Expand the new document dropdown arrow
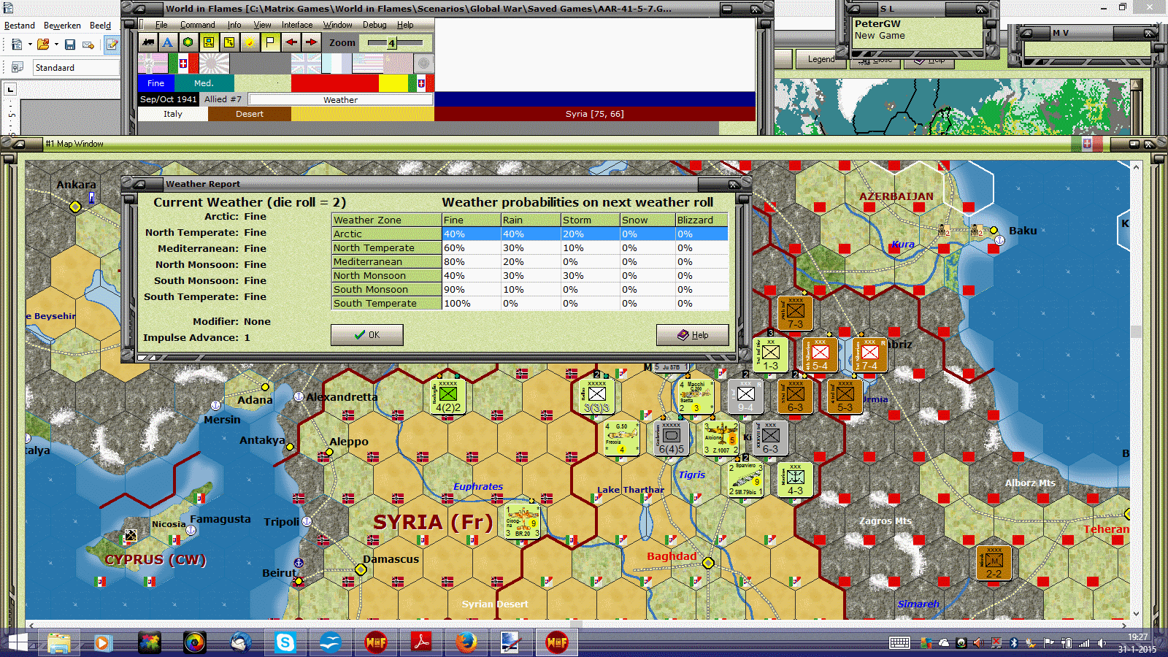The image size is (1168, 657). point(30,45)
